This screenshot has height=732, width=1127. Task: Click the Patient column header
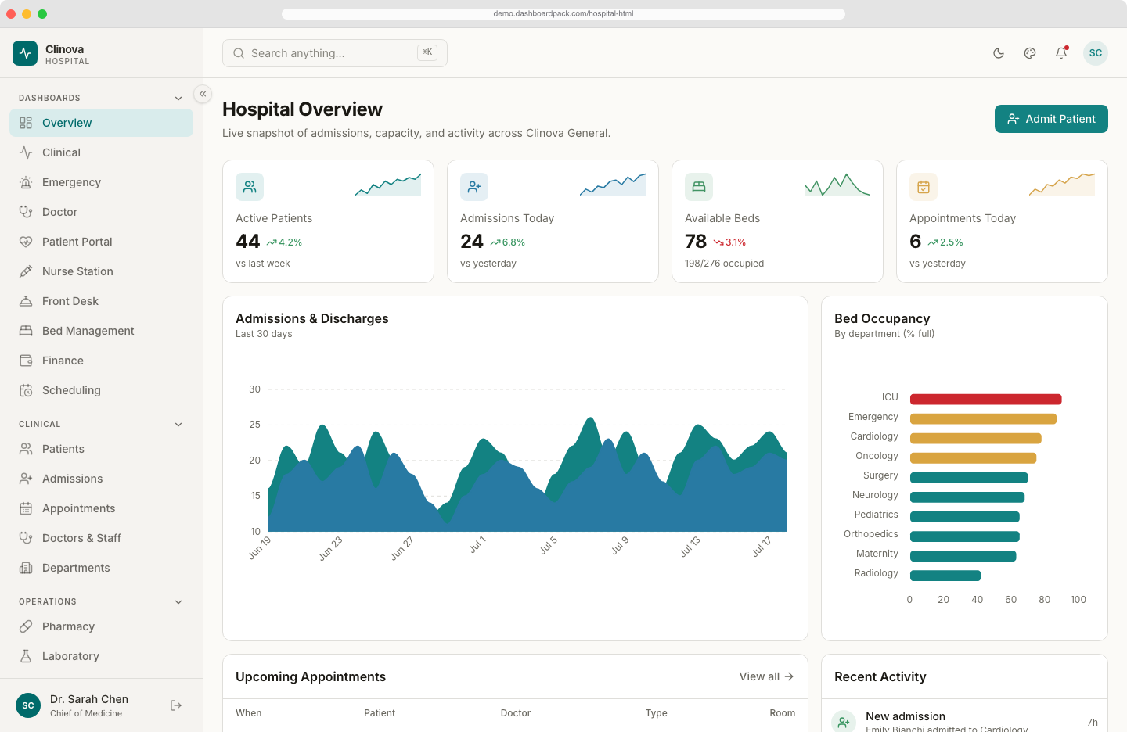380,713
